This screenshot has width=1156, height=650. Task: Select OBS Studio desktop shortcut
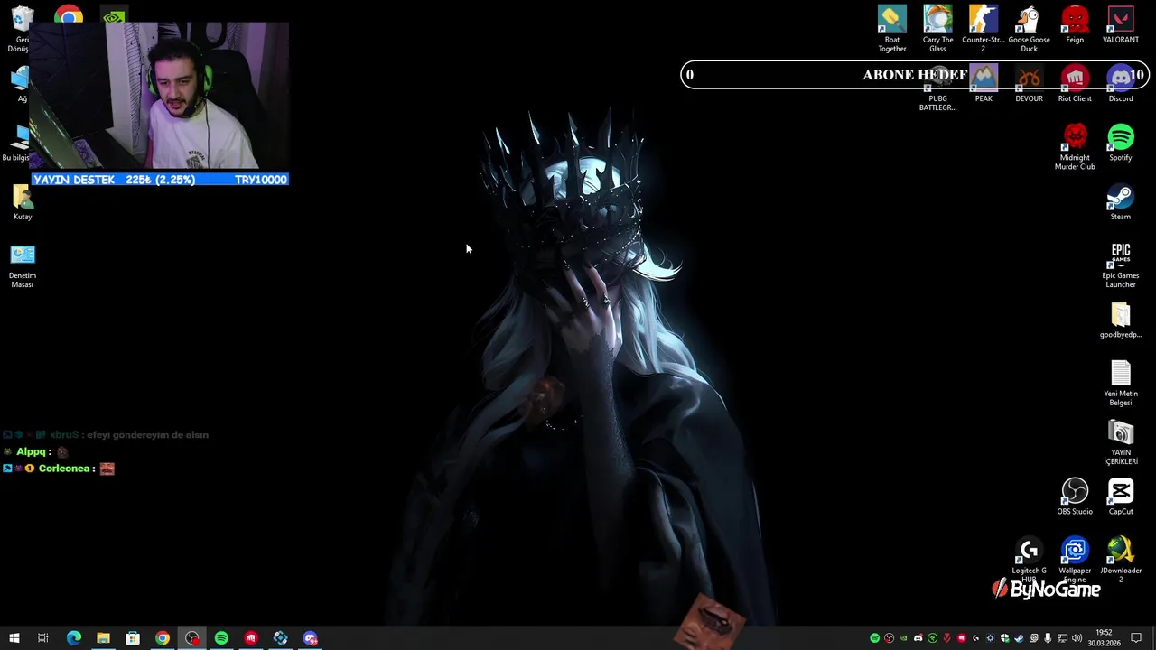click(x=1075, y=497)
